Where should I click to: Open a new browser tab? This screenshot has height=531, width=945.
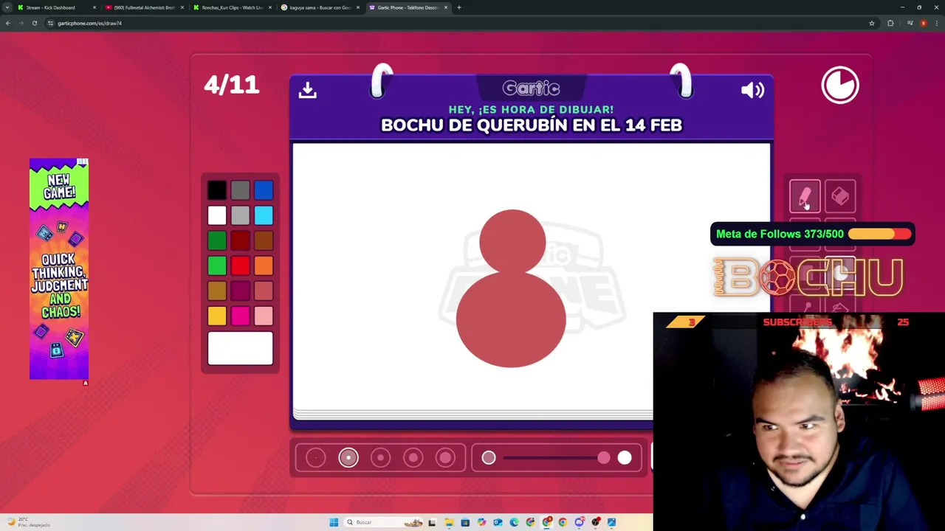click(459, 7)
